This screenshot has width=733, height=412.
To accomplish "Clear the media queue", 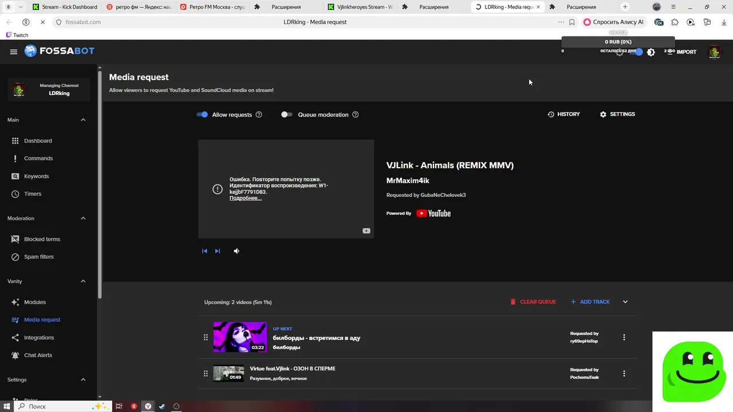I will click(533, 302).
